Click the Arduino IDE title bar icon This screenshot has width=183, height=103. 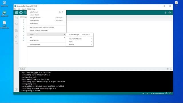[x=15, y=6]
